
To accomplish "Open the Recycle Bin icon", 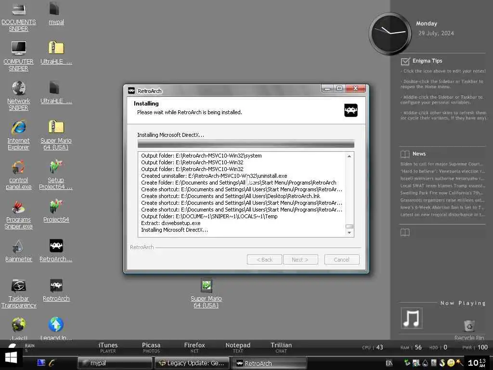I will click(469, 330).
